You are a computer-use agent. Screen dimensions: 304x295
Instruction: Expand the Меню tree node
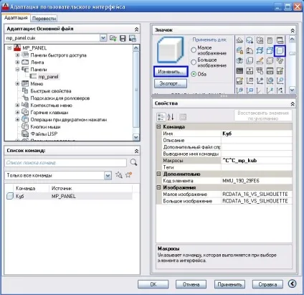17,84
